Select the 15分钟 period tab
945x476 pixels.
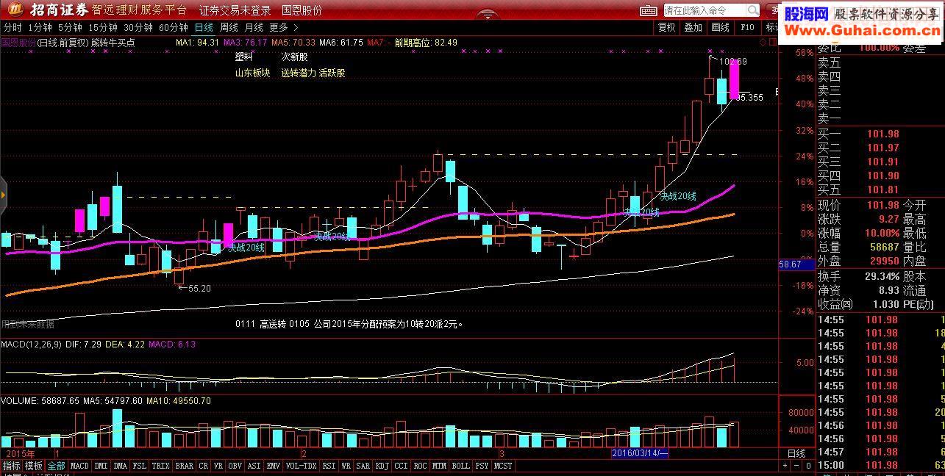tap(102, 27)
